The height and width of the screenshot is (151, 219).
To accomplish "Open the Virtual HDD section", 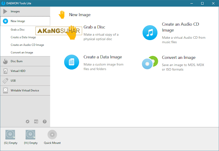I will (x=25, y=71).
